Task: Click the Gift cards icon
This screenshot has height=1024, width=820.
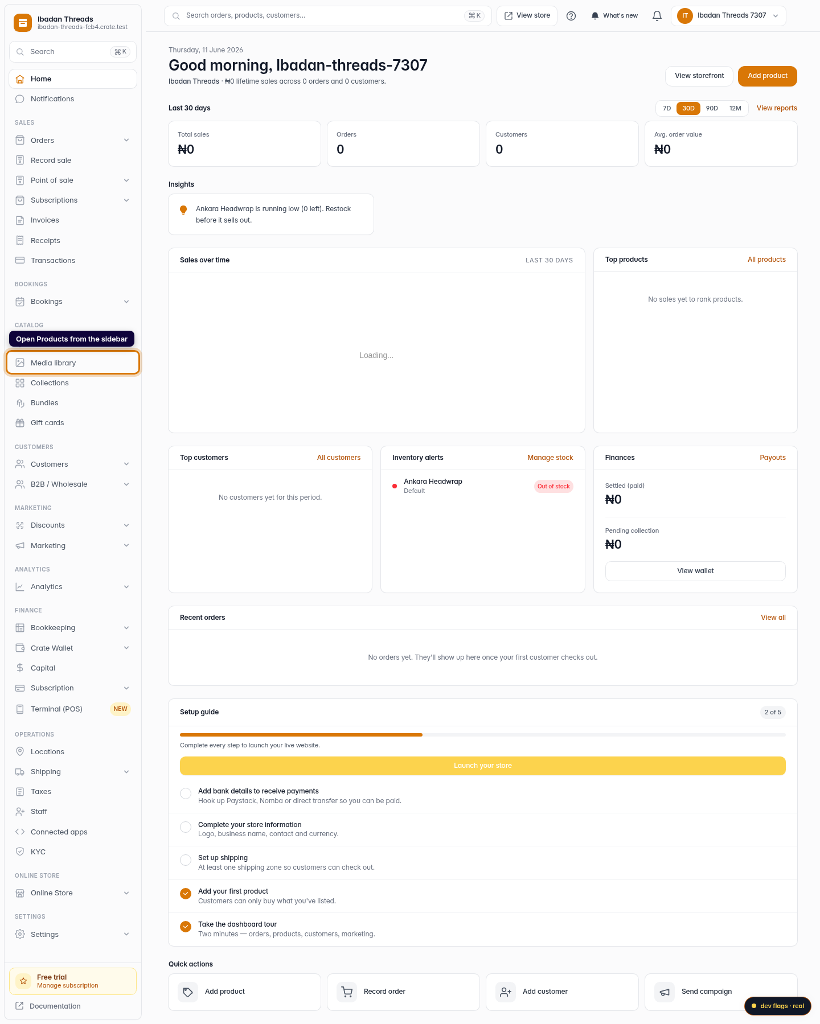Action: click(20, 423)
